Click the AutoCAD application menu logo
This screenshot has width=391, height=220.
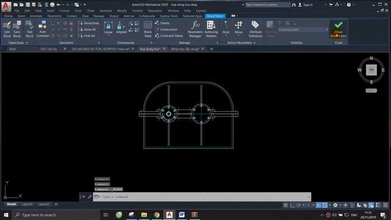pos(6,6)
